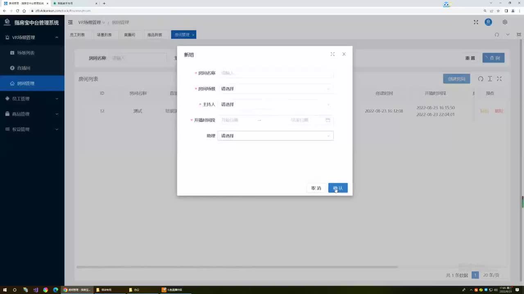
Task: Click the refresh icon in room list toolbar
Action: [x=481, y=79]
